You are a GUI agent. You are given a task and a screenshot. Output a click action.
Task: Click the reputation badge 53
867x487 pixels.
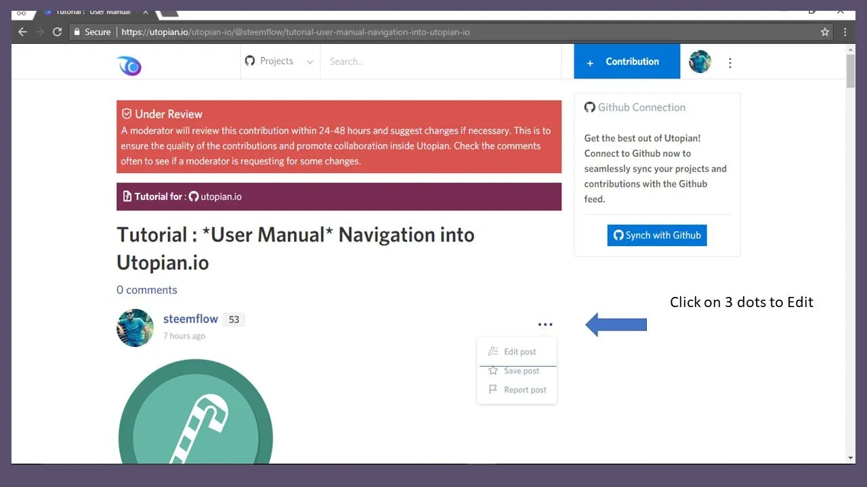(x=234, y=319)
